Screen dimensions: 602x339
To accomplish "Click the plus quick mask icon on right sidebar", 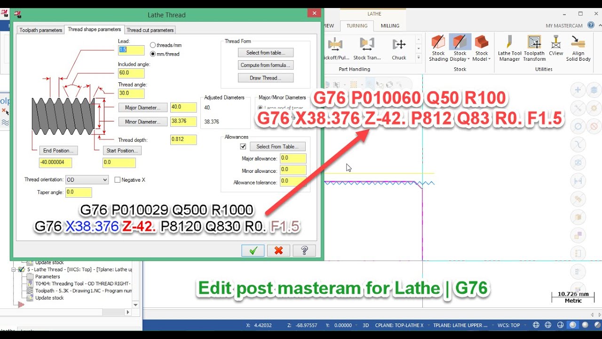I will click(x=578, y=90).
